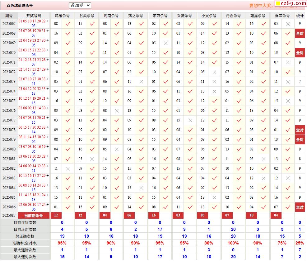Click the 100% accuracy value under 丹霞杀号
The height and width of the screenshot is (261, 307).
click(x=233, y=243)
